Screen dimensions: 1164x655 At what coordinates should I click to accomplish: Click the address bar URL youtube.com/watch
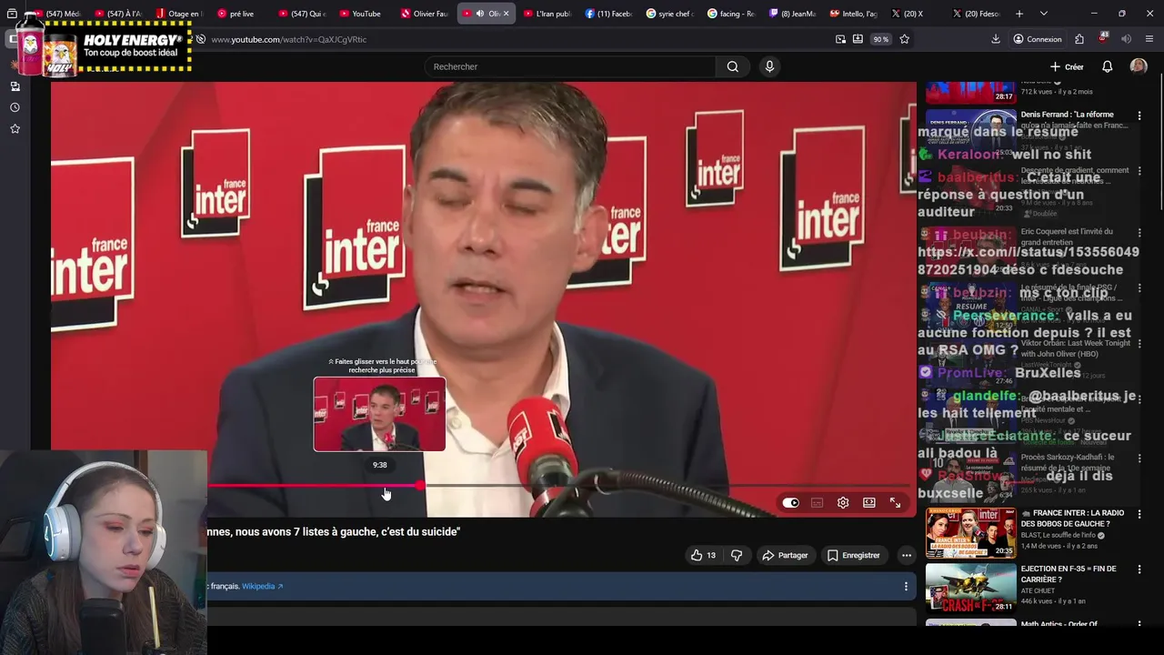coord(289,39)
